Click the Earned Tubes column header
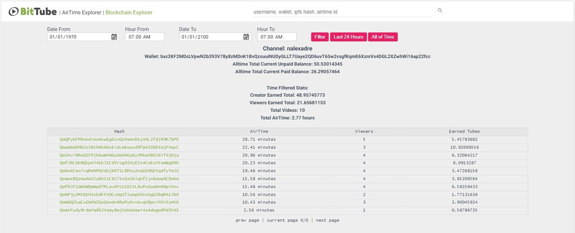 point(464,132)
